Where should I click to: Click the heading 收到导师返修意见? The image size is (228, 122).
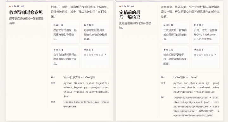(x=26, y=12)
